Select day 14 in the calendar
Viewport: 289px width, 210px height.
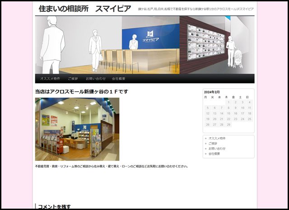pos(222,113)
